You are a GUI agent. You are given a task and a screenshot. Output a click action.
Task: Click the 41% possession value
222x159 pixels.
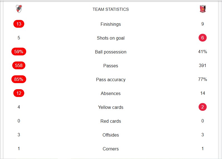203,52
